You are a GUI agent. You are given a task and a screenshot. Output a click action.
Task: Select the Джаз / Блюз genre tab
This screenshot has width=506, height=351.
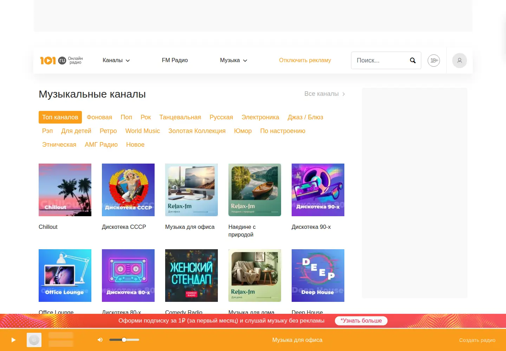click(305, 117)
